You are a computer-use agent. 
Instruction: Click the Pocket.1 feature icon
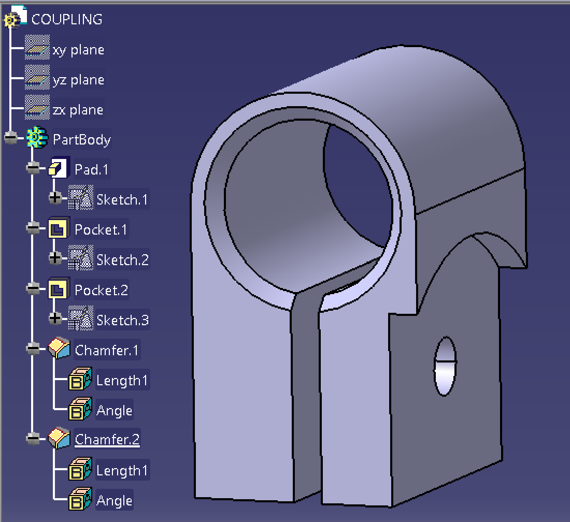click(x=59, y=229)
